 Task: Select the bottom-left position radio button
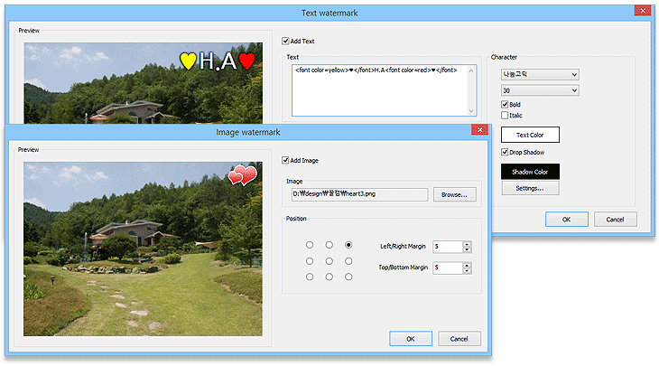point(310,277)
